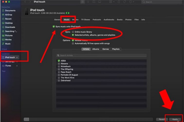
Task: Check The Offspring artist checkbox
Action: [59, 69]
